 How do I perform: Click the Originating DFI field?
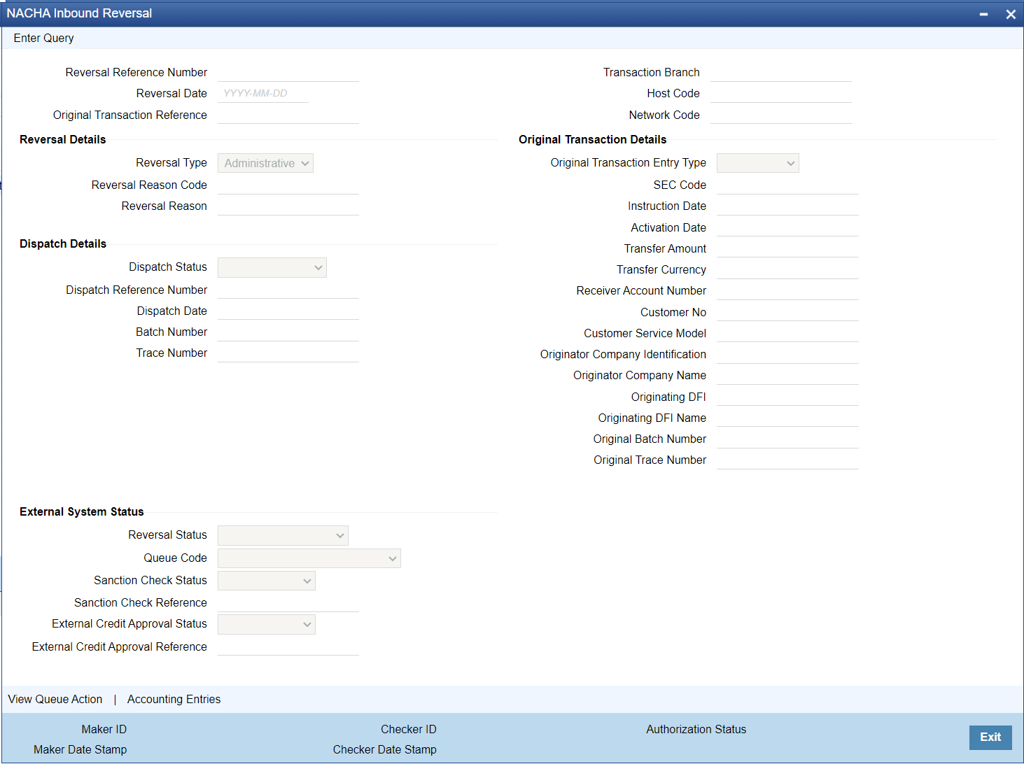pos(787,397)
